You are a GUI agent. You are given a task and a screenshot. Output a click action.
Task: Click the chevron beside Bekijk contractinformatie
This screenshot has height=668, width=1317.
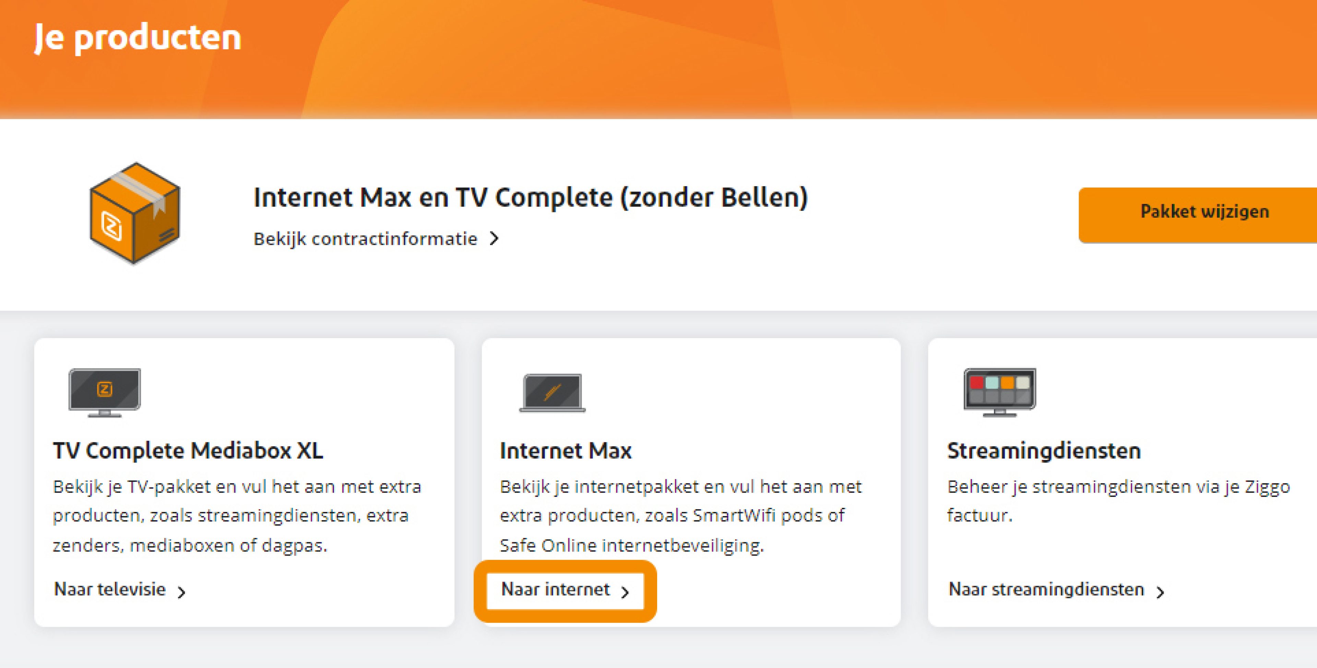(494, 239)
